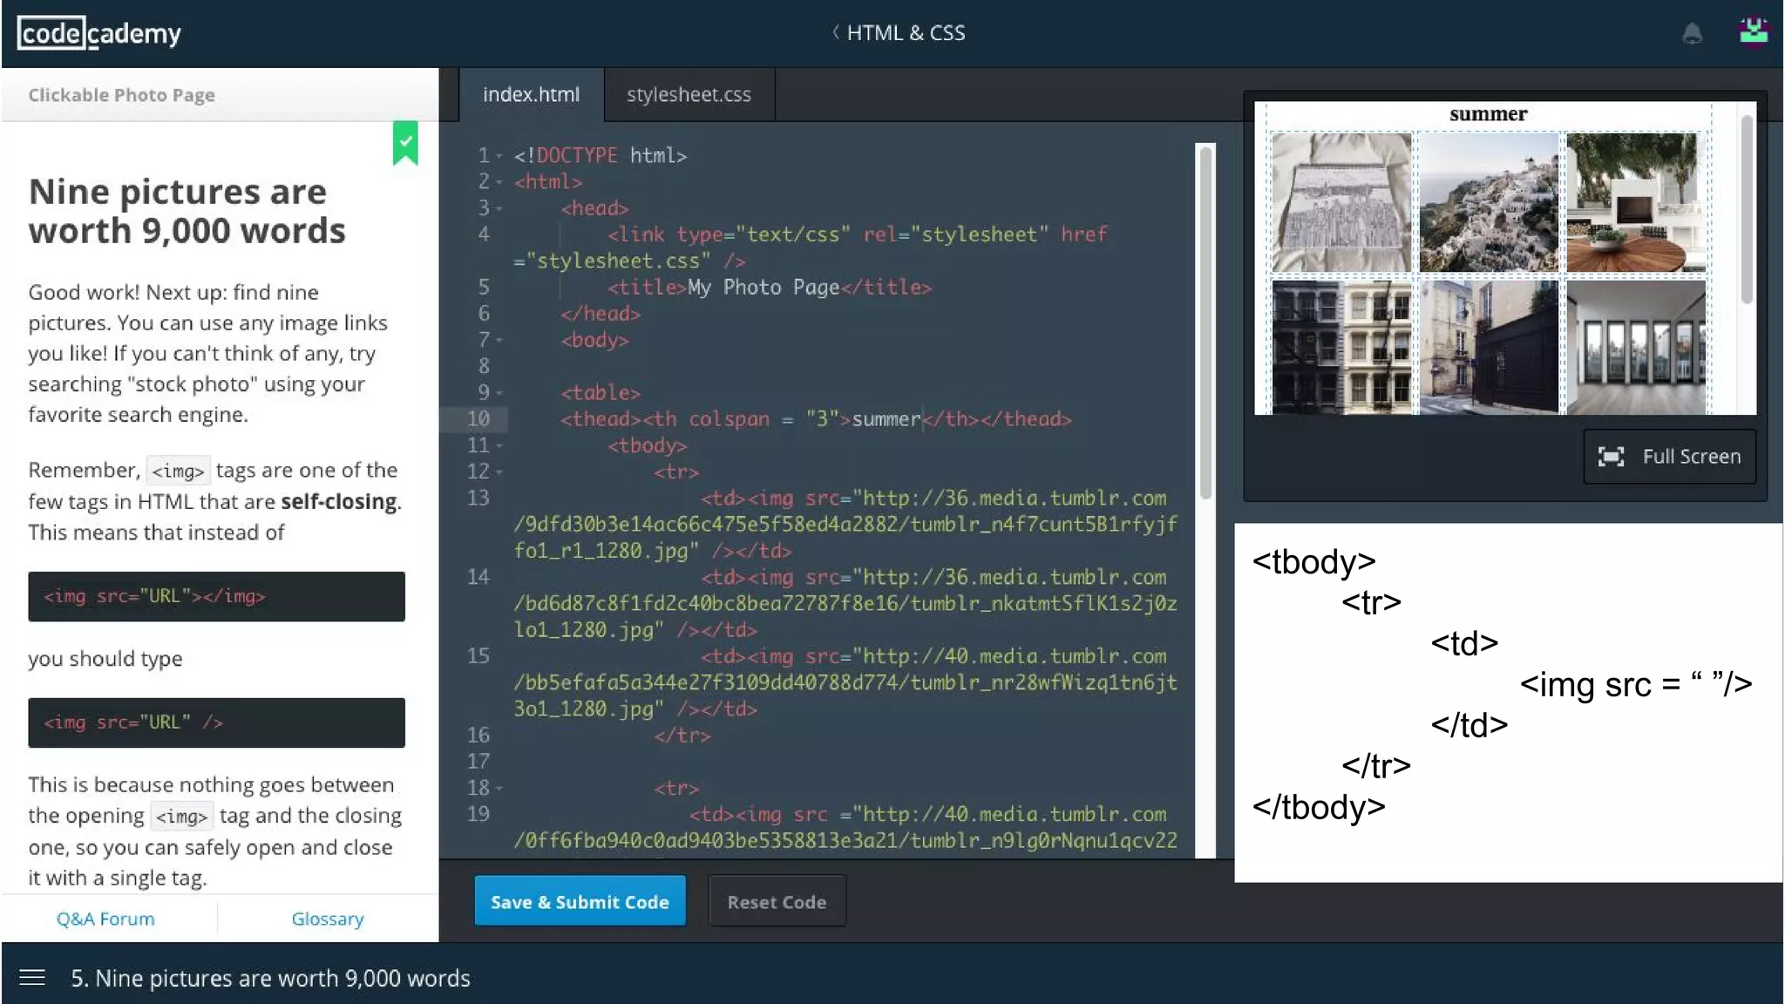Fold the table tag on line 9
This screenshot has height=1004, width=1785.
tap(499, 393)
